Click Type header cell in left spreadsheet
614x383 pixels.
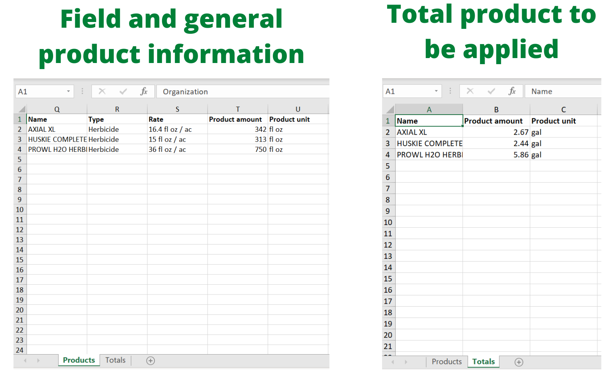click(117, 119)
